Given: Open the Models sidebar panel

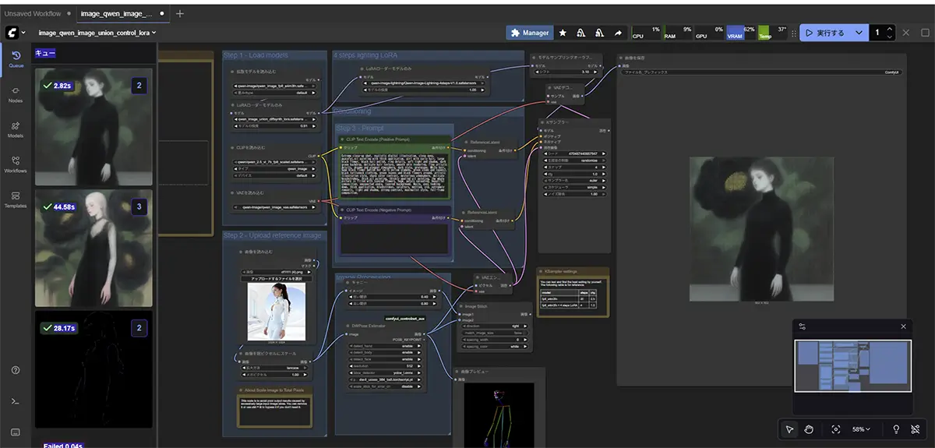Looking at the screenshot, I should pos(16,129).
